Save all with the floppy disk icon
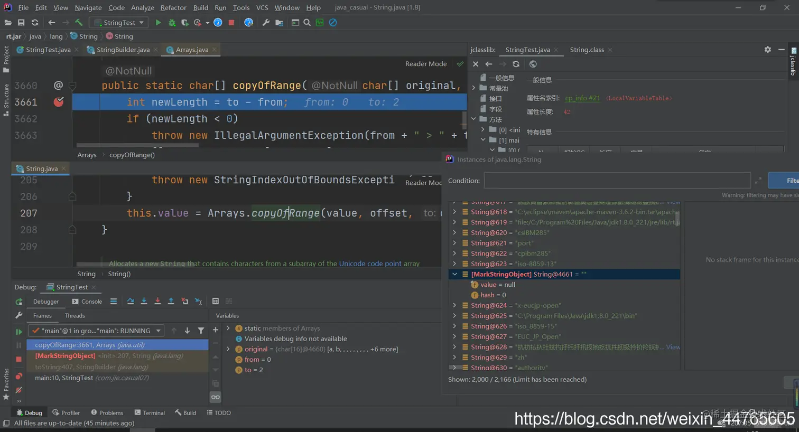 coord(21,23)
